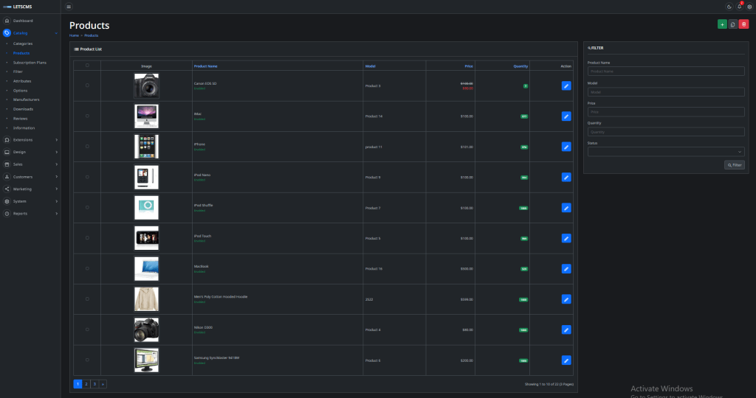The width and height of the screenshot is (756, 398).
Task: Toggle the sidebar with the hamburger icon
Action: 69,7
